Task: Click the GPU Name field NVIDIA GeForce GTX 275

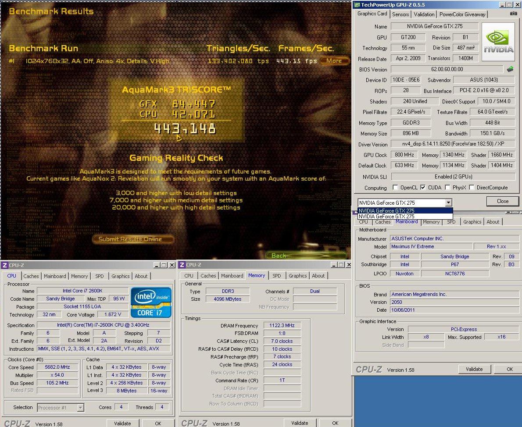Action: tap(434, 26)
